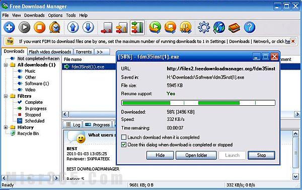
Task: Open the Help menu
Action: pos(83,15)
